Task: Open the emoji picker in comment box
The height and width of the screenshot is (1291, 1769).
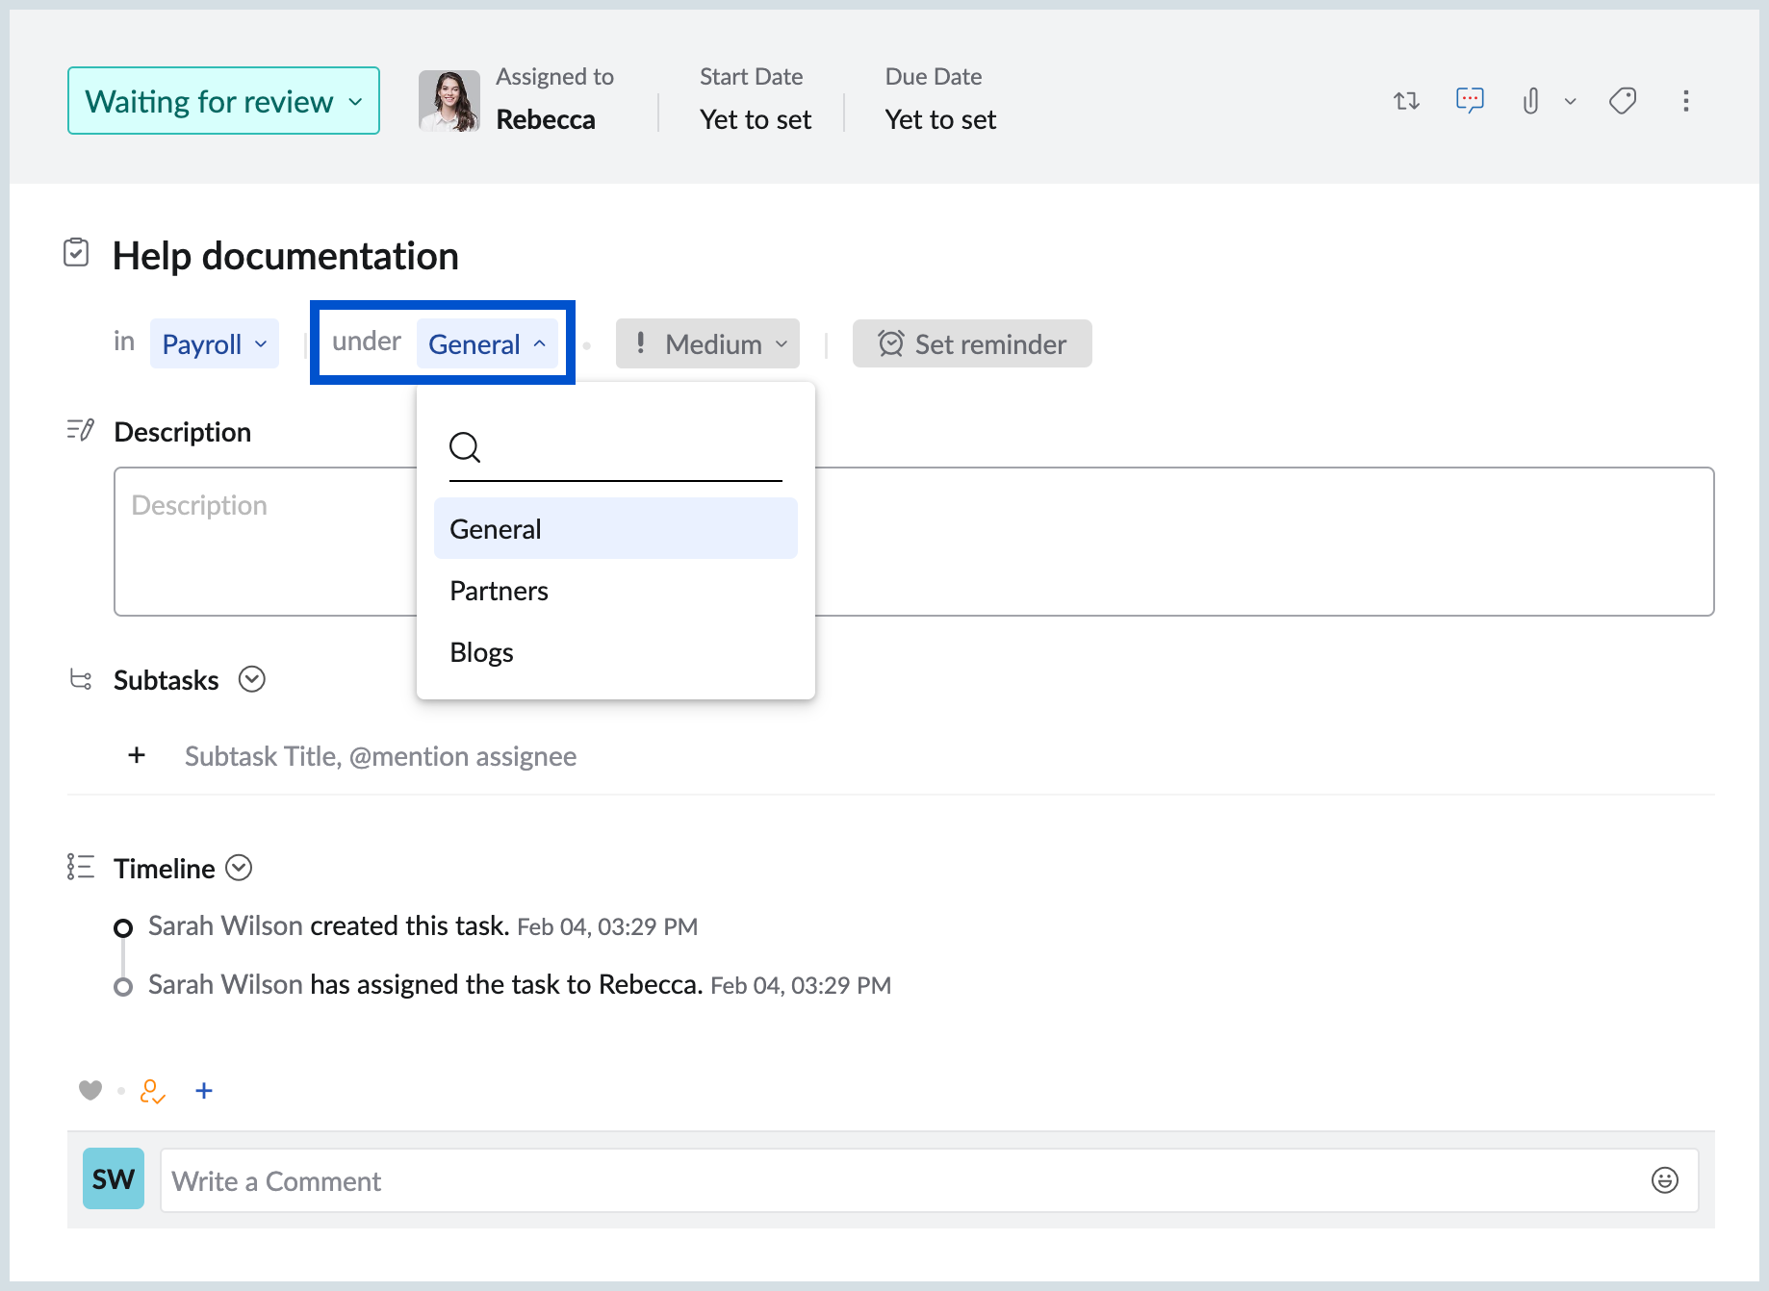Action: (x=1664, y=1180)
